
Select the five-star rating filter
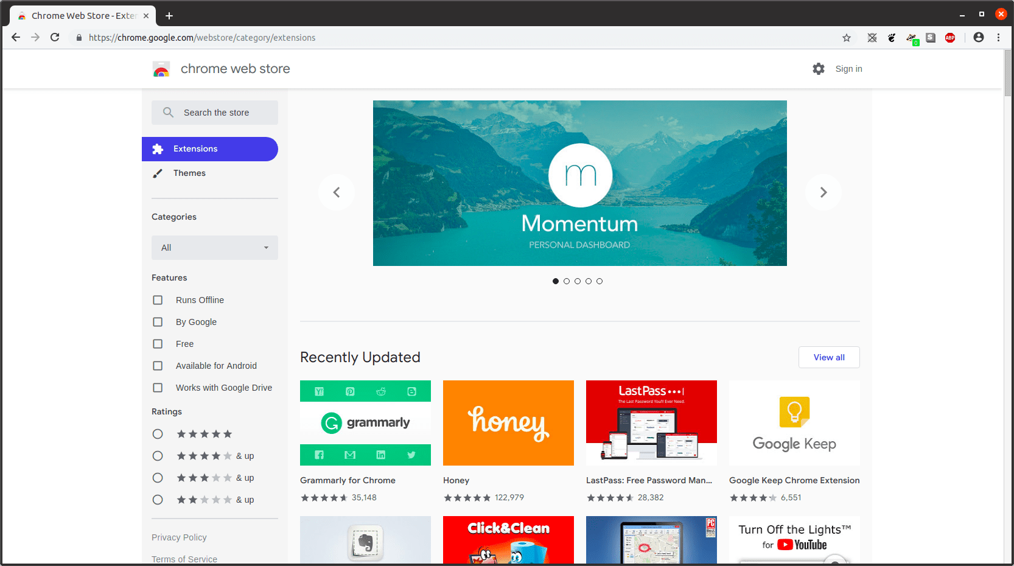pos(158,434)
